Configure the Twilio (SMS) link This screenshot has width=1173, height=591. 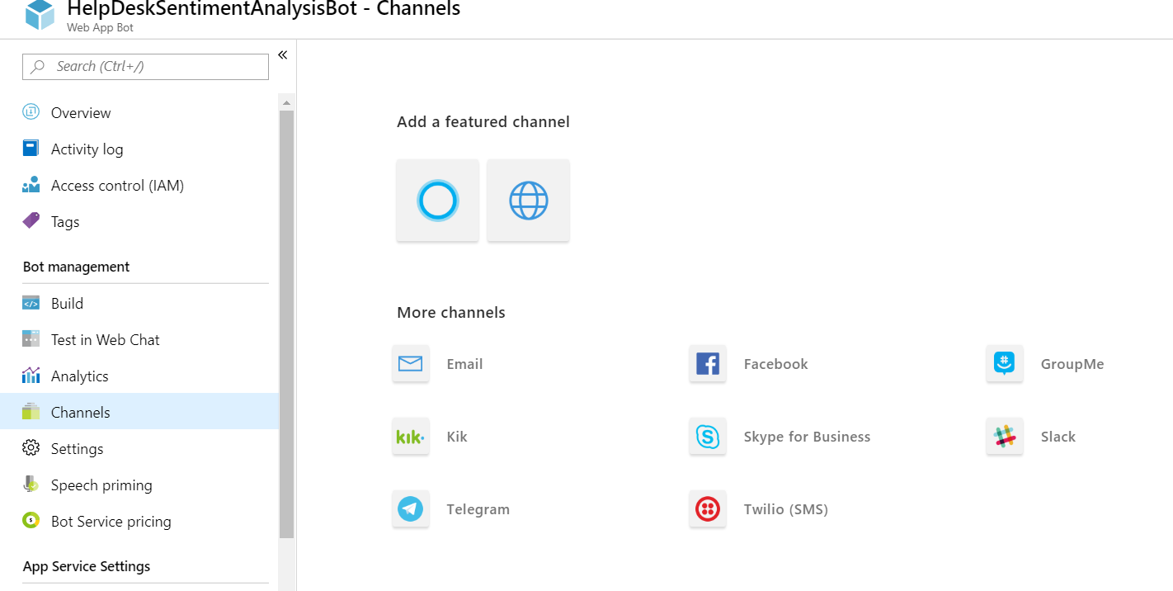coord(785,509)
